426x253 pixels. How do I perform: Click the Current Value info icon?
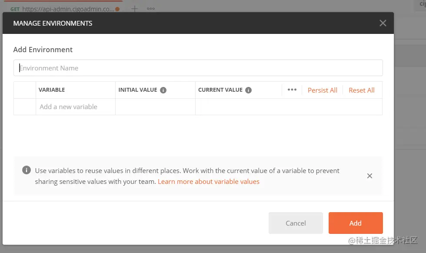coord(248,90)
